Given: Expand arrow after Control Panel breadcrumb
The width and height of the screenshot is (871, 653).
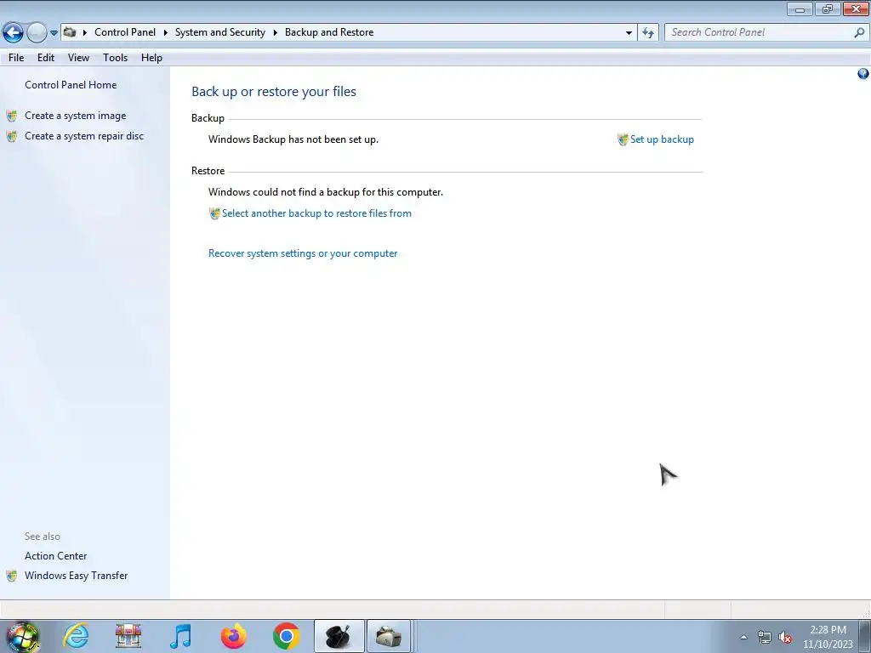Looking at the screenshot, I should point(165,32).
